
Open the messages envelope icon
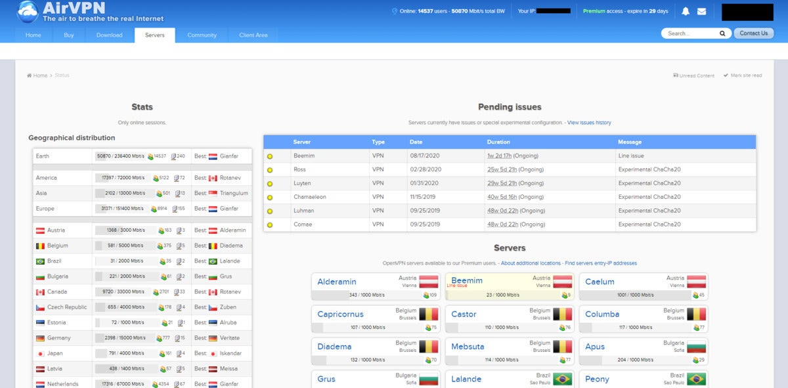coord(701,11)
